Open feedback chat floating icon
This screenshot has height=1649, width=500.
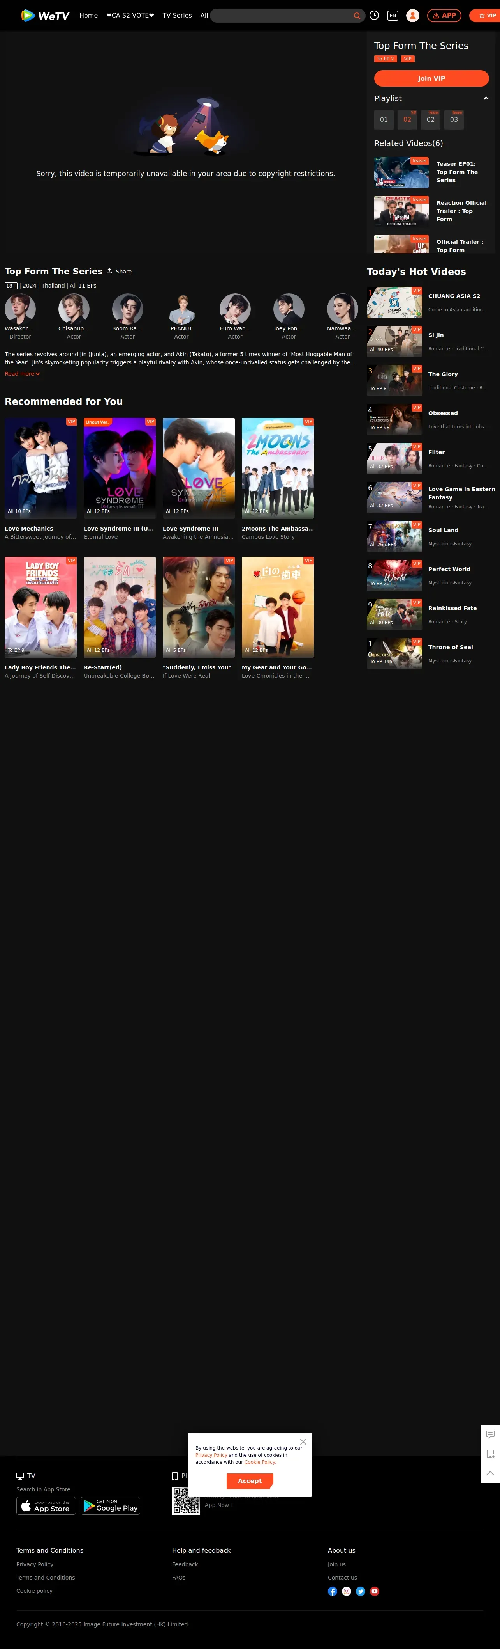(490, 1434)
